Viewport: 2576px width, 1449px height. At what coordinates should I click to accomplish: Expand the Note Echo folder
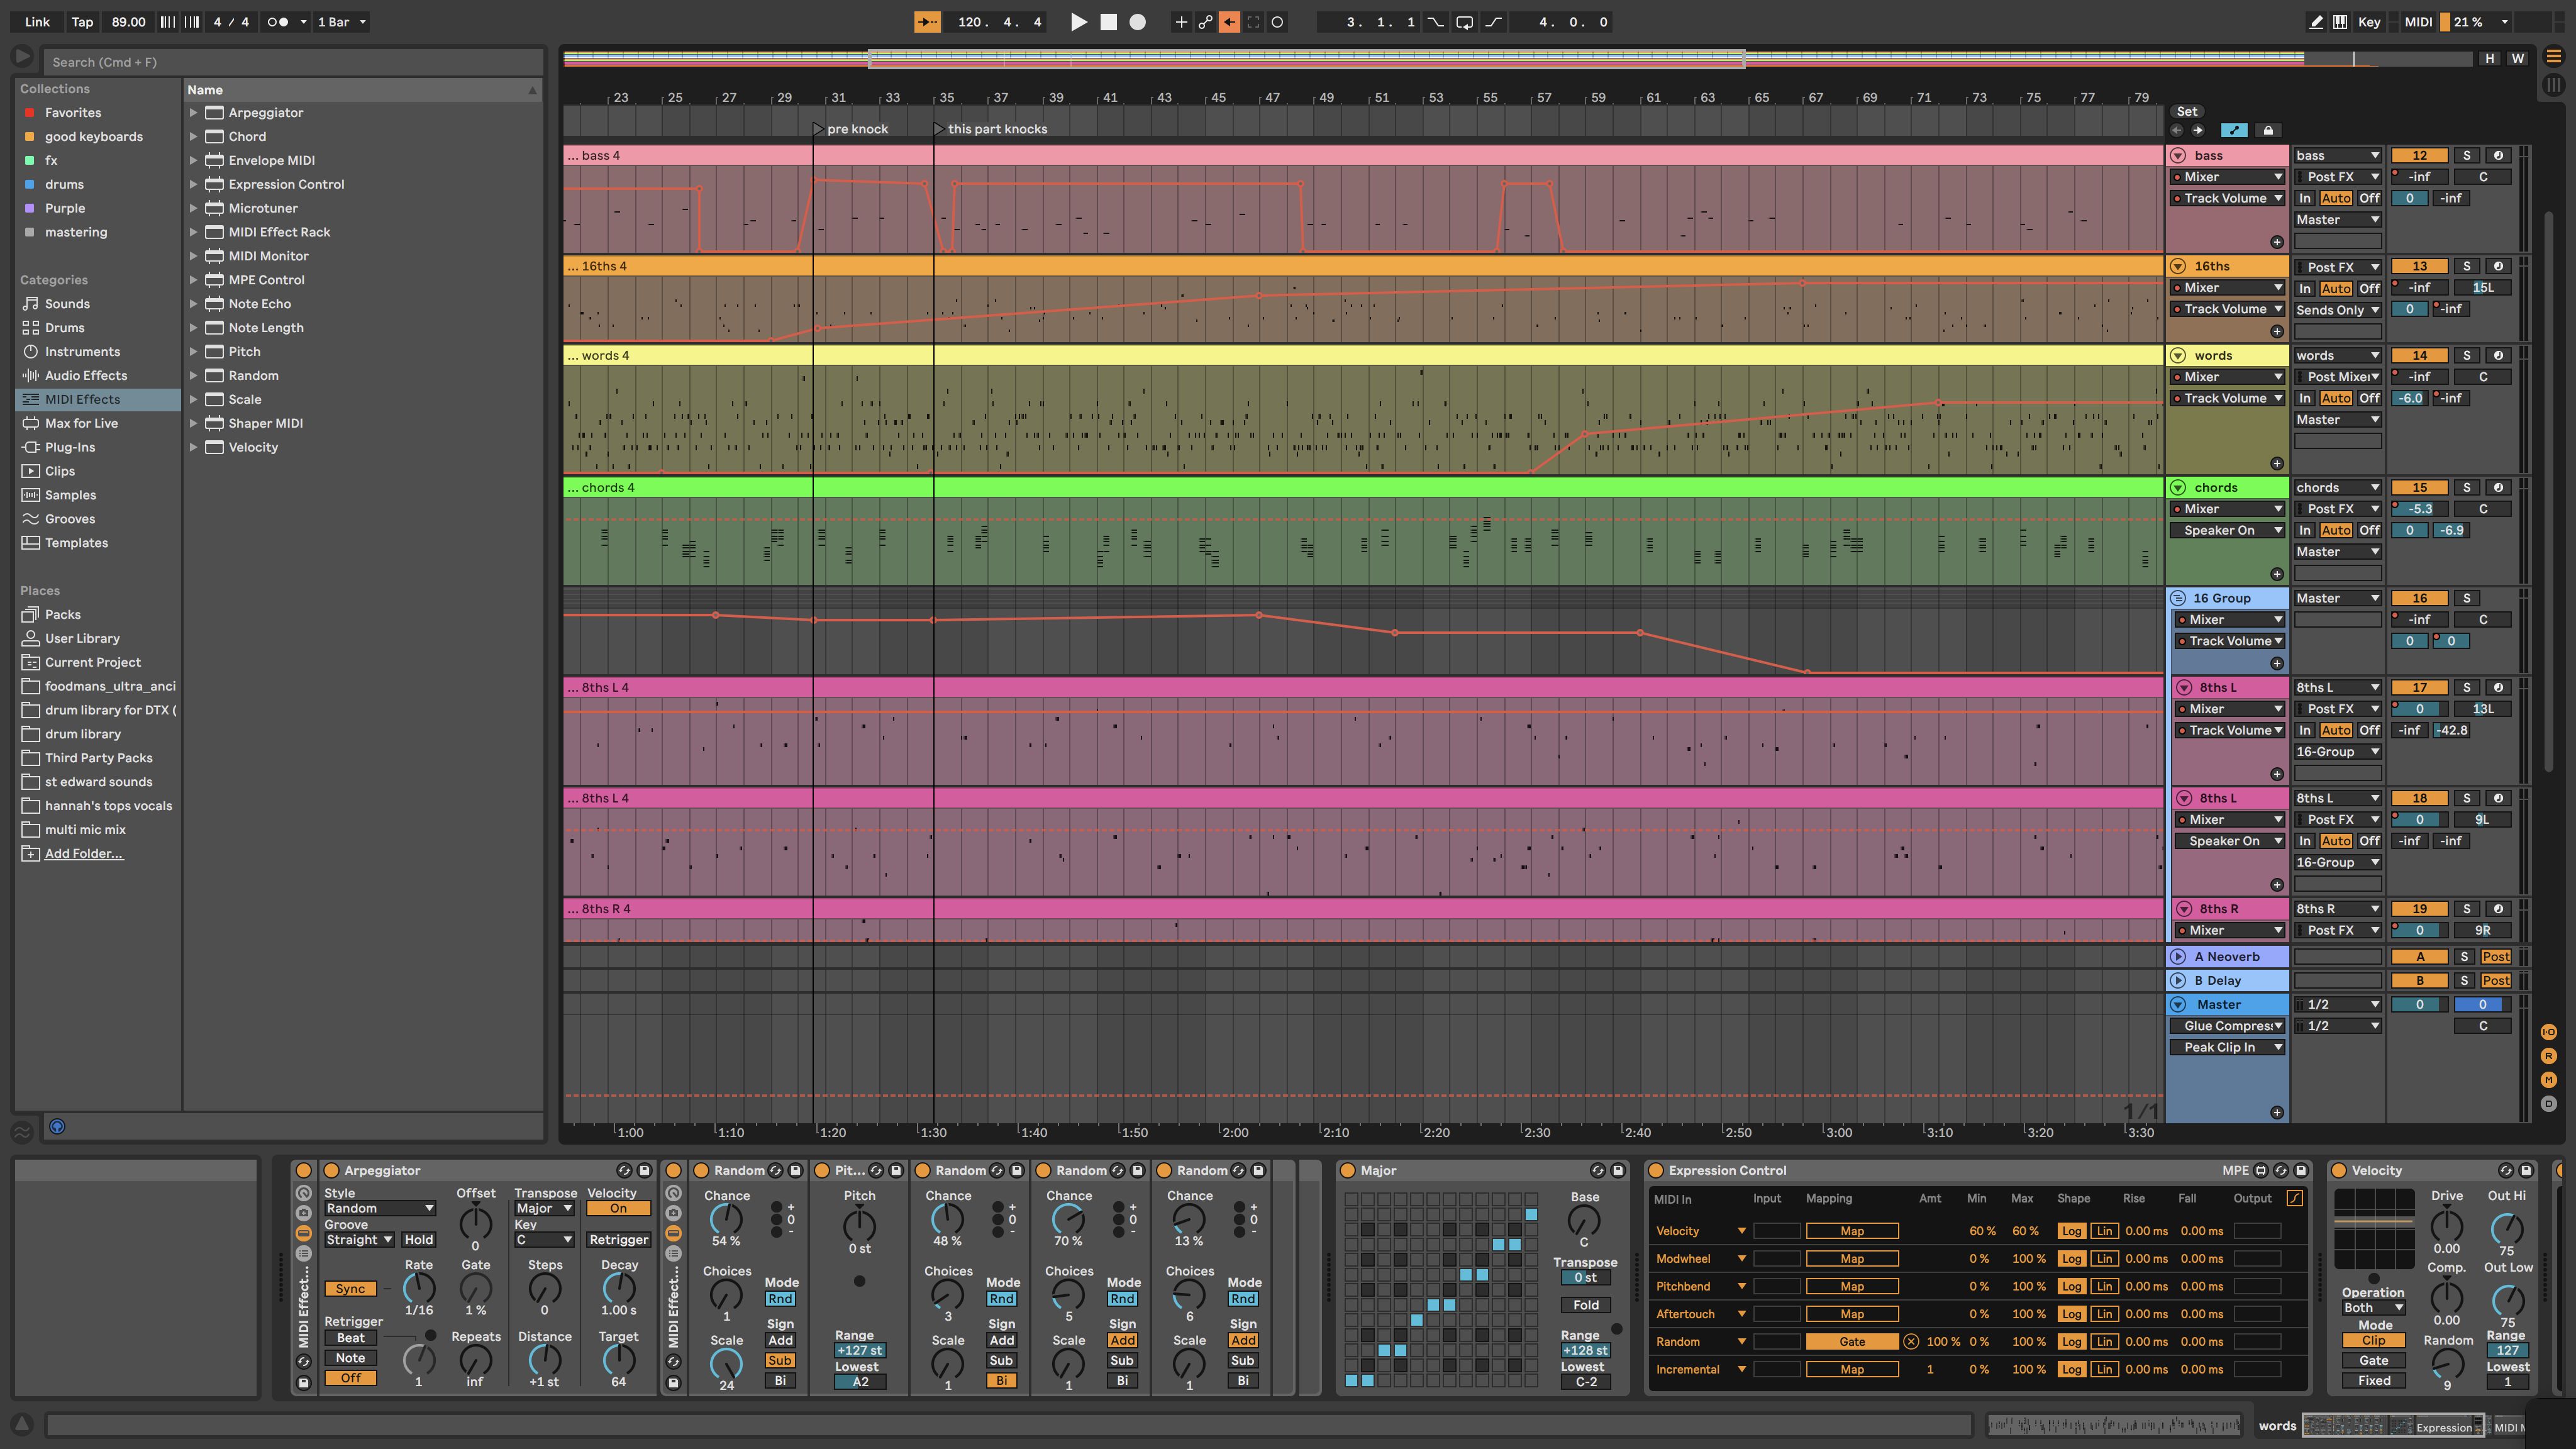coord(194,304)
